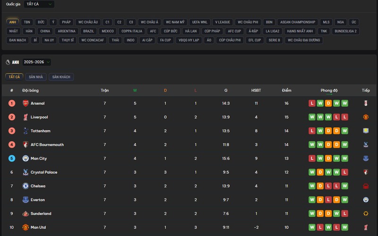Select the SERIE B league tab
The image size is (378, 236).
pyautogui.click(x=275, y=40)
